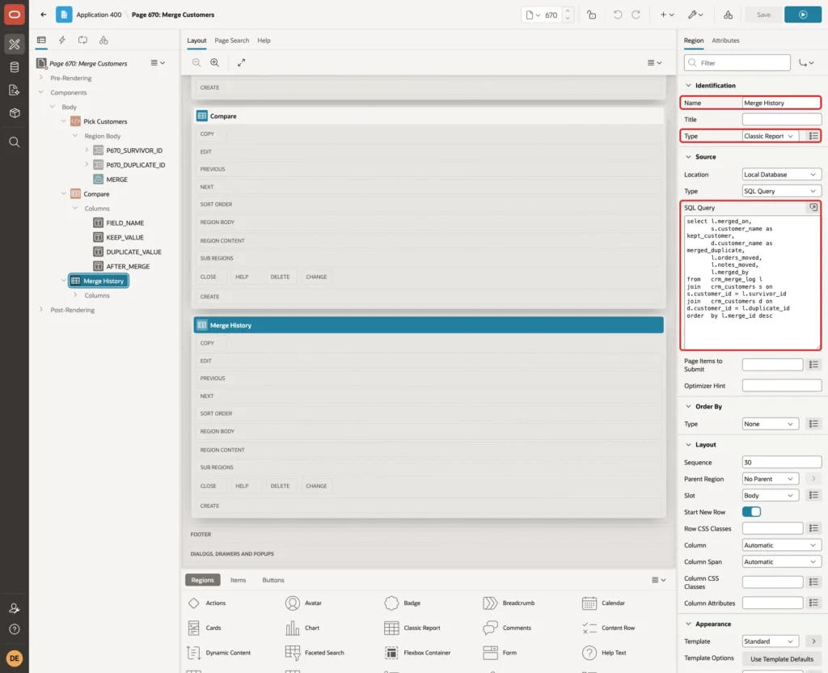The height and width of the screenshot is (673, 828).
Task: Zoom out the layout view
Action: point(196,62)
